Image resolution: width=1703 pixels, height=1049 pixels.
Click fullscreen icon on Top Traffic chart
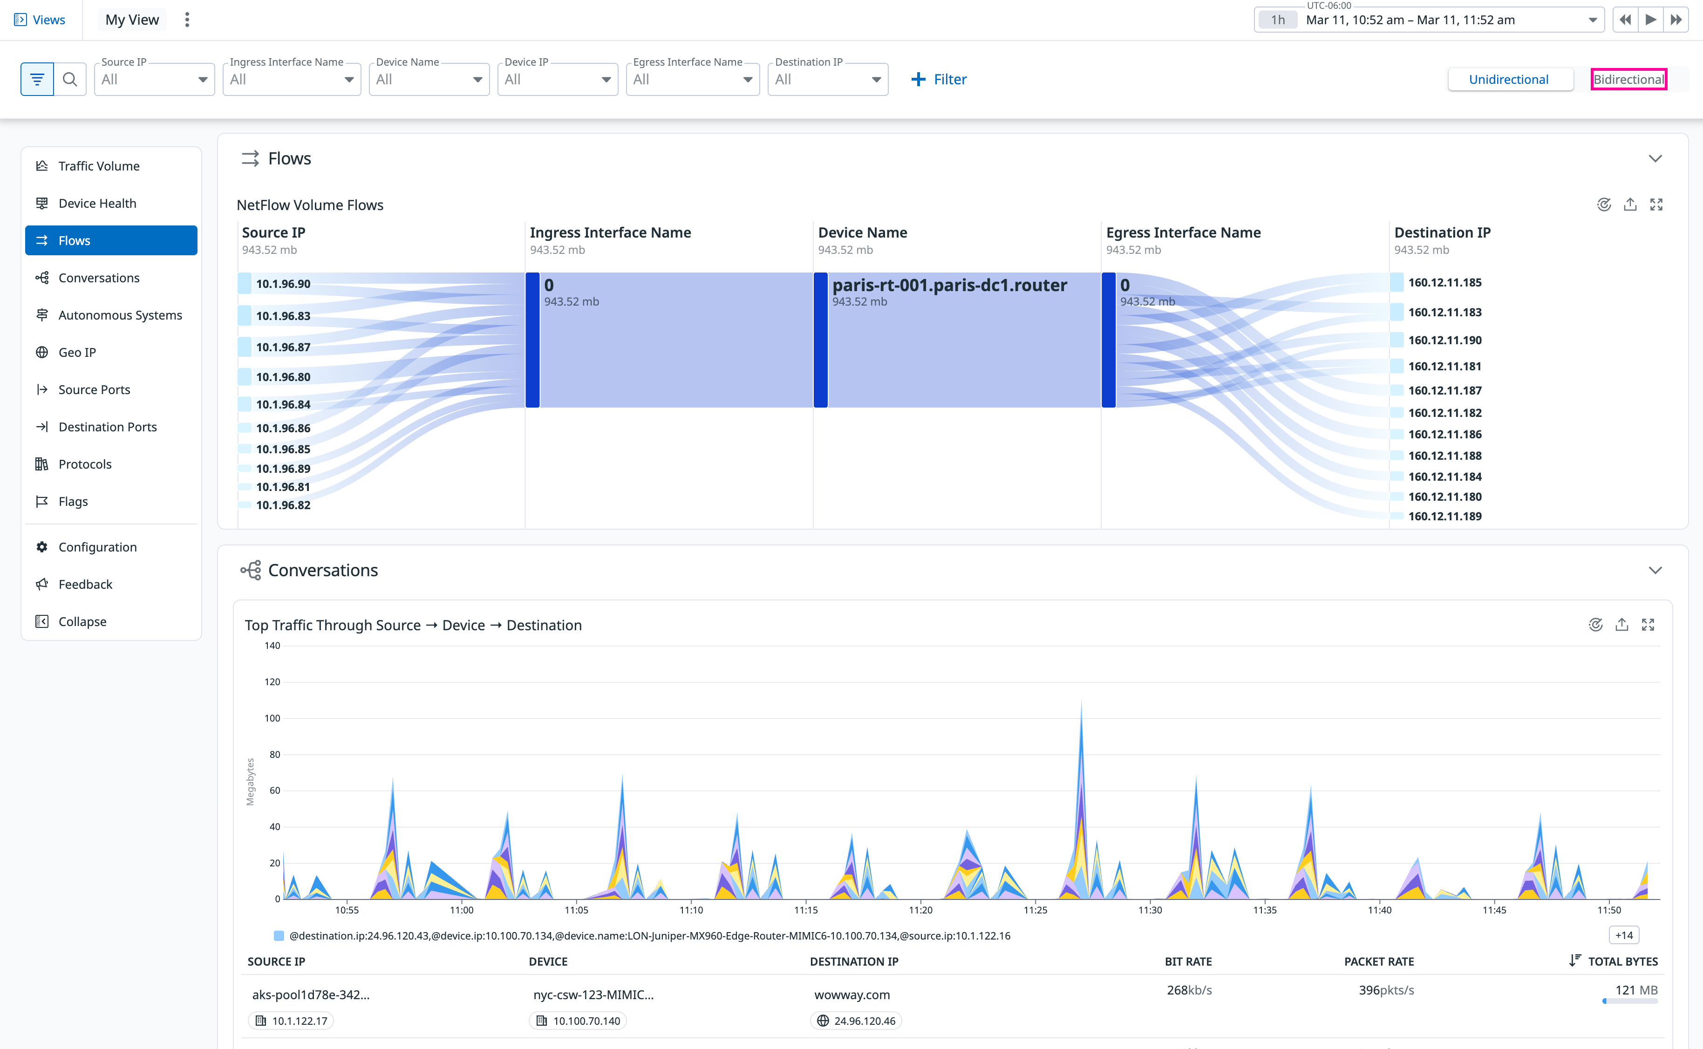click(1648, 625)
